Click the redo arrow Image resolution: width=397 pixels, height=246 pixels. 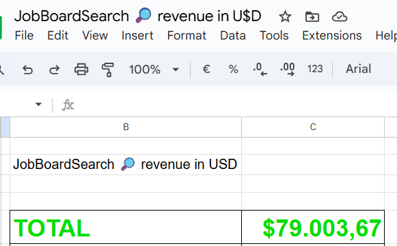pos(54,70)
